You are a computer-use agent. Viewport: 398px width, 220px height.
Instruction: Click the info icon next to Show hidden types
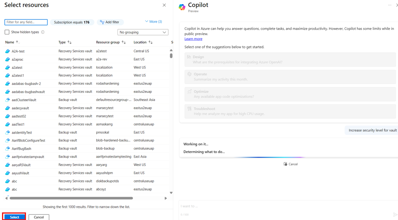(x=43, y=32)
